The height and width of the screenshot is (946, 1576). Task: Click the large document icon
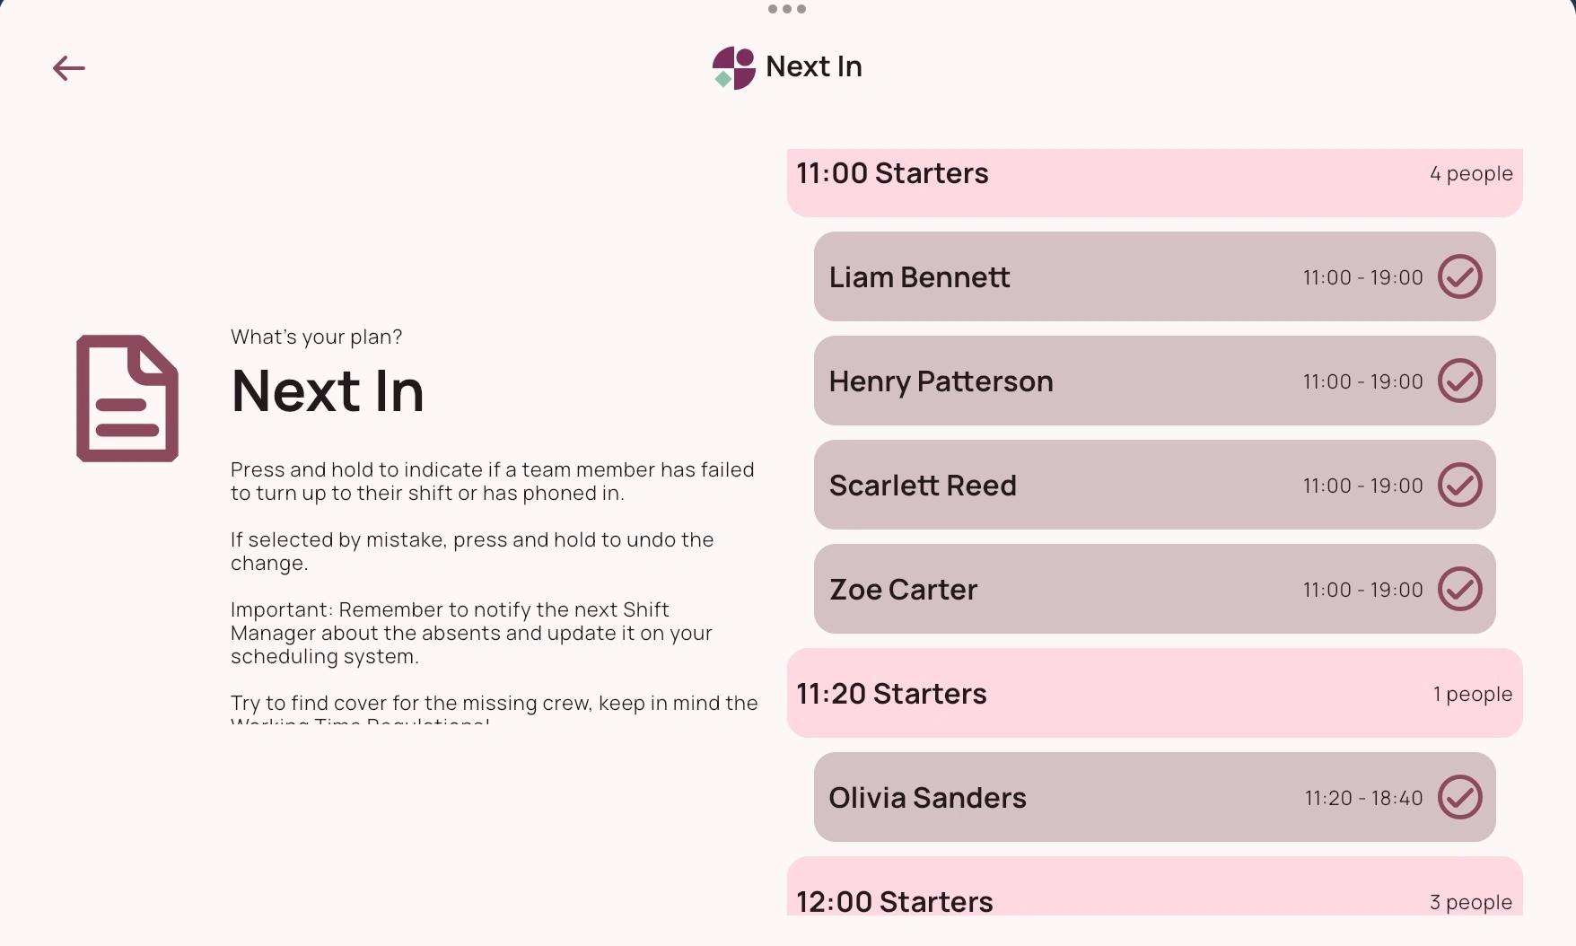click(127, 399)
